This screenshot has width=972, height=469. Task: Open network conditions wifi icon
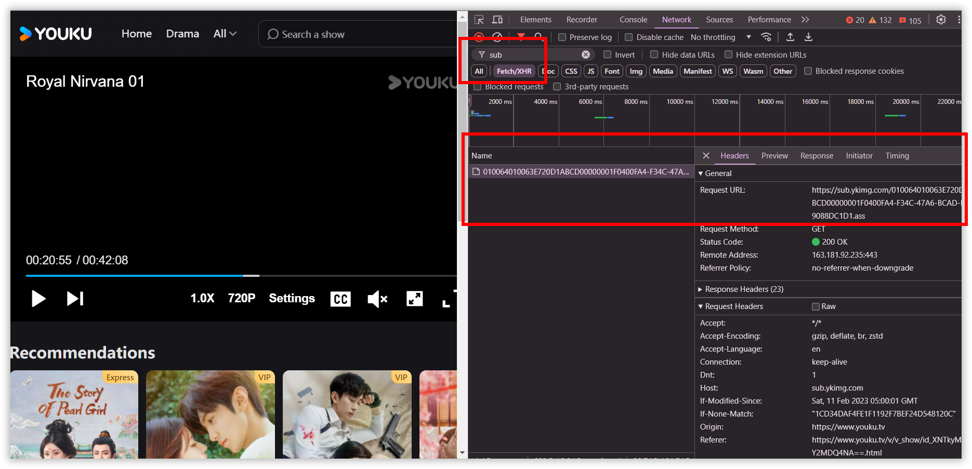766,37
